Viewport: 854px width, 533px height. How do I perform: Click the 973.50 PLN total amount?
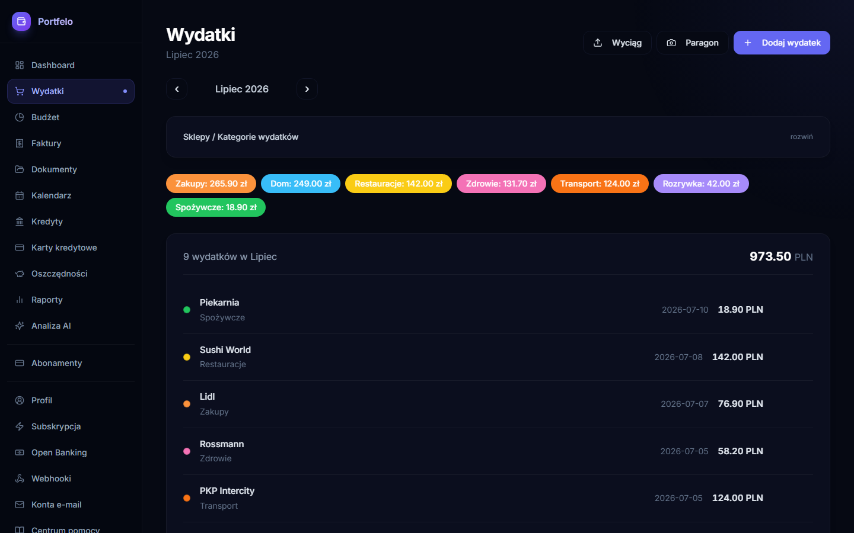pyautogui.click(x=781, y=256)
